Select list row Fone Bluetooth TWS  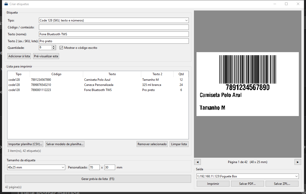tap(98, 90)
